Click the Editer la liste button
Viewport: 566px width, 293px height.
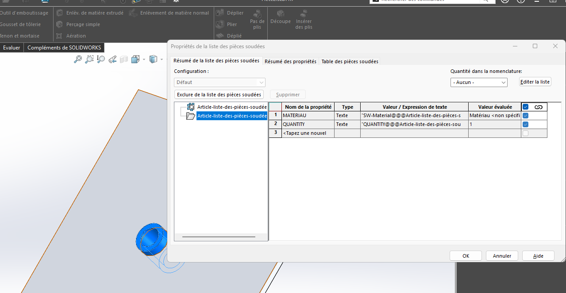[x=535, y=82]
